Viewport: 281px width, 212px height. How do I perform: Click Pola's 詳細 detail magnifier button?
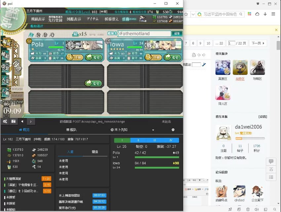pyautogui.click(x=75, y=57)
